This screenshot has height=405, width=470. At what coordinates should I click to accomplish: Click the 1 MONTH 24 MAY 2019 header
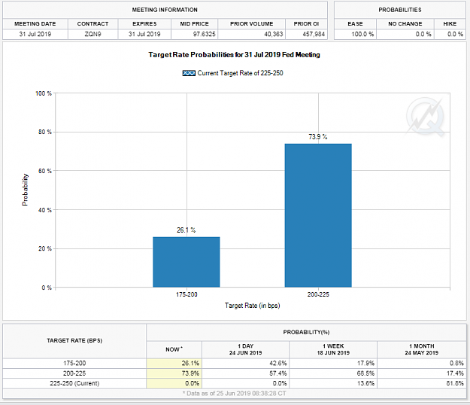pos(421,349)
